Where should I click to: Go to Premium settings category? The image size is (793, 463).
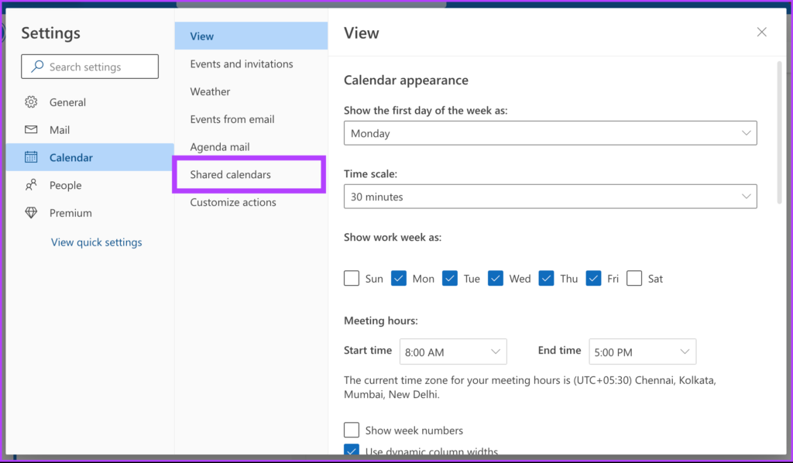pyautogui.click(x=90, y=213)
